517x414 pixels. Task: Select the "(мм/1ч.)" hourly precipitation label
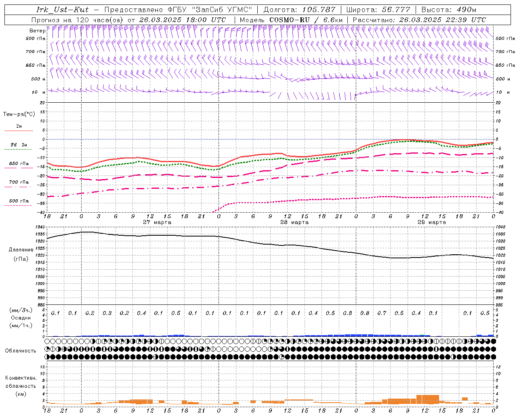coord(21,325)
